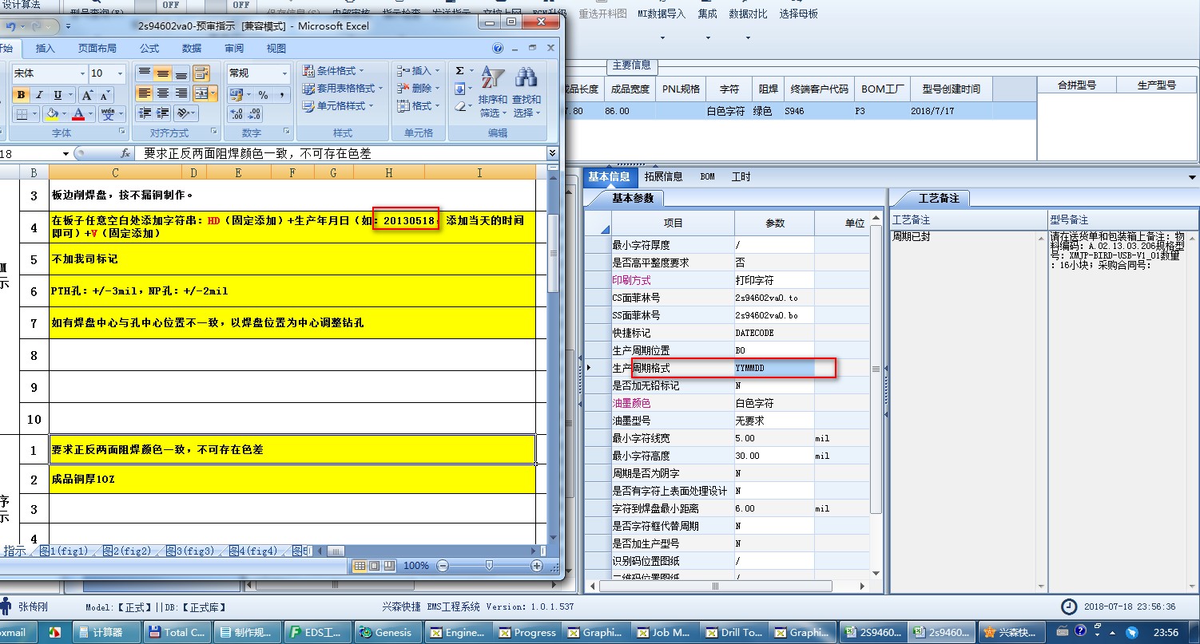Select Excel normal view button

pyautogui.click(x=360, y=566)
